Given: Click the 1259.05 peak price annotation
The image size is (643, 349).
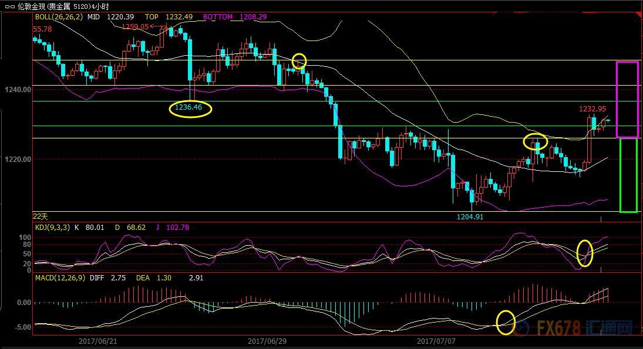Looking at the screenshot, I should coord(135,26).
